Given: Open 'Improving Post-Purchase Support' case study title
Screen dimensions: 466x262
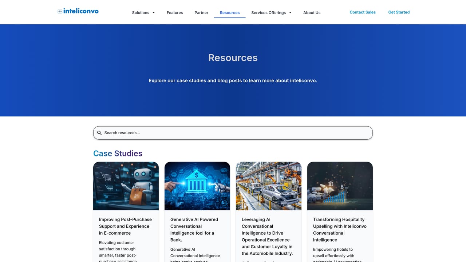Looking at the screenshot, I should point(125,226).
